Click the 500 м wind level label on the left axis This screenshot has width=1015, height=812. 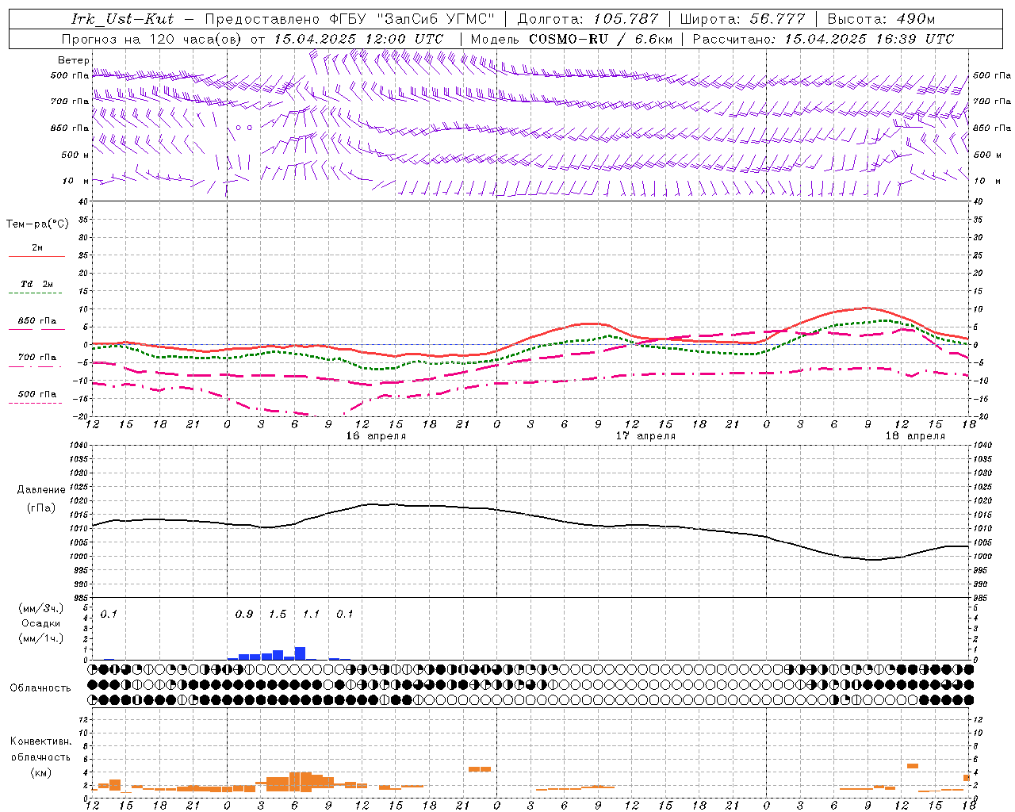tap(75, 155)
